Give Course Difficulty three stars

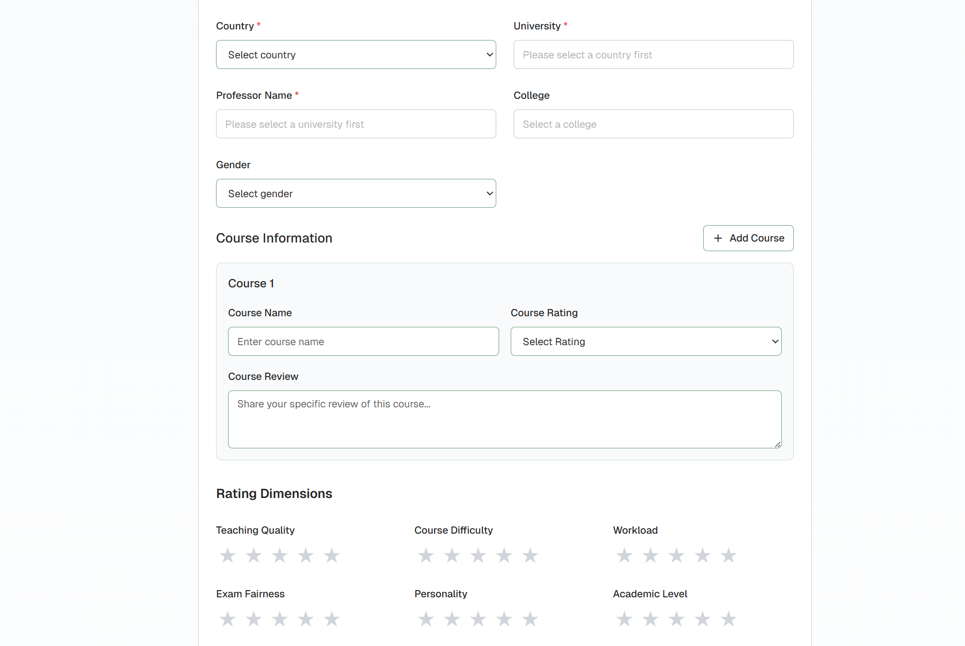[478, 555]
